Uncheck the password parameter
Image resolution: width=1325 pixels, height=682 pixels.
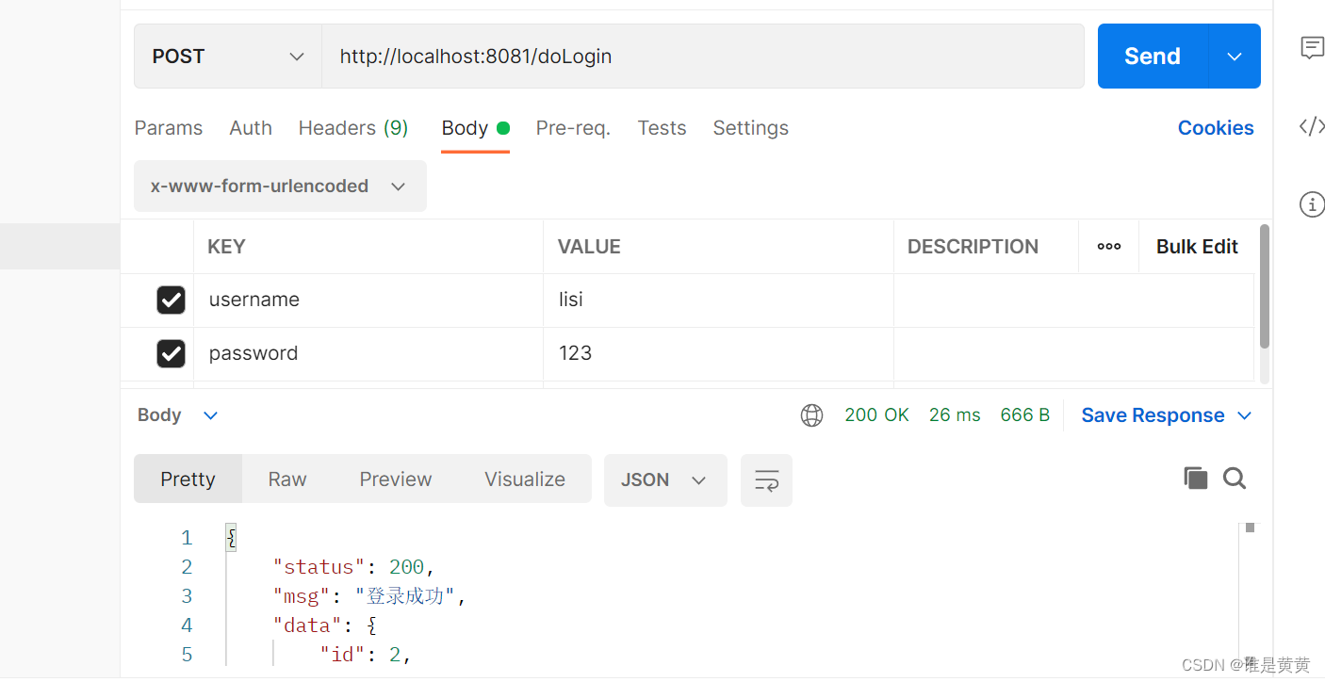171,354
